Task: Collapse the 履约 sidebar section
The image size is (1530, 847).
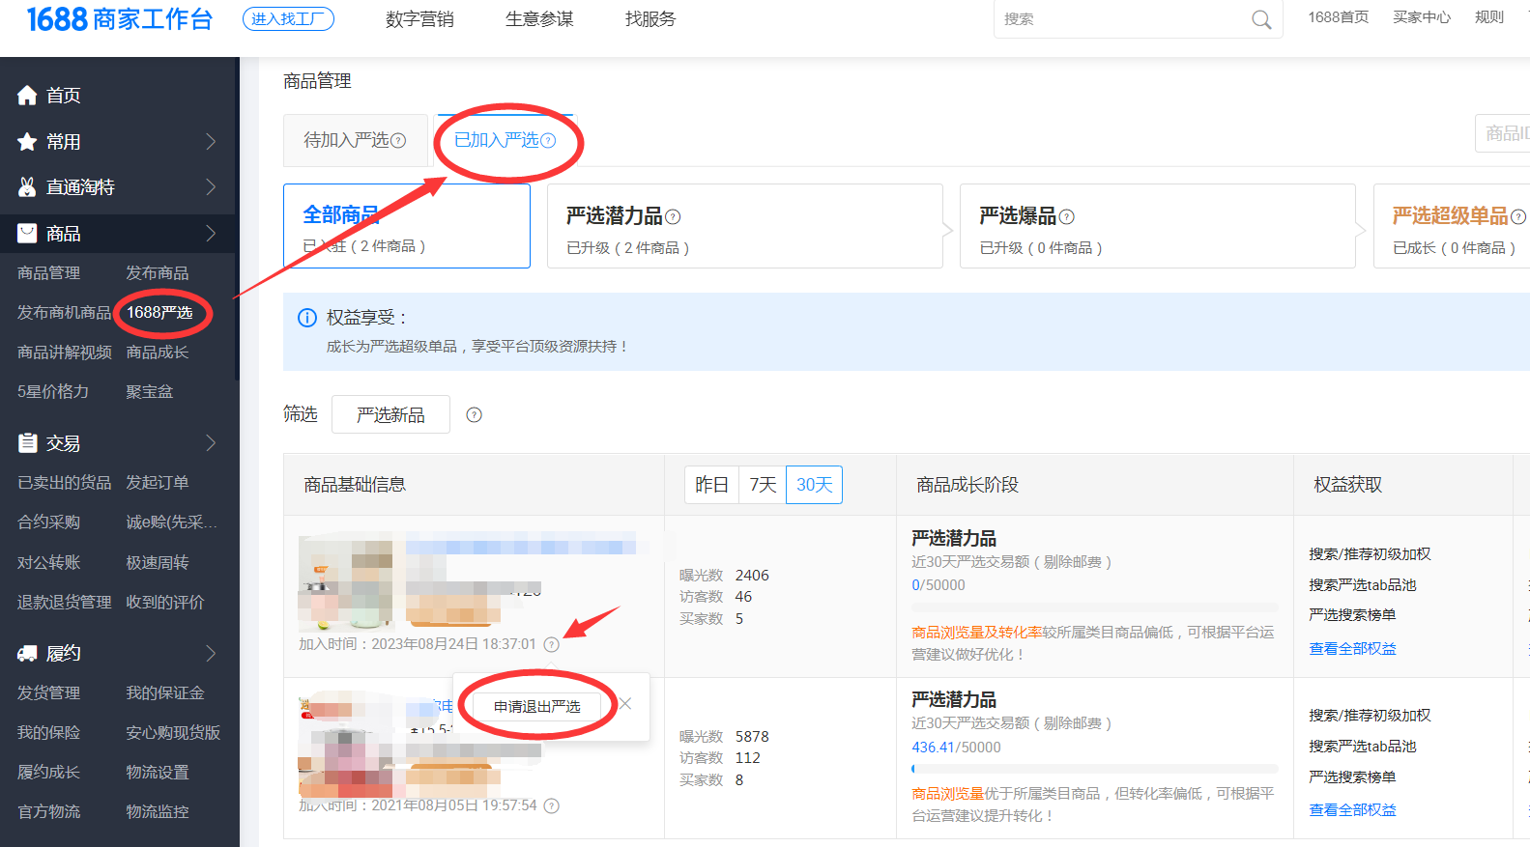Action: pos(211,653)
